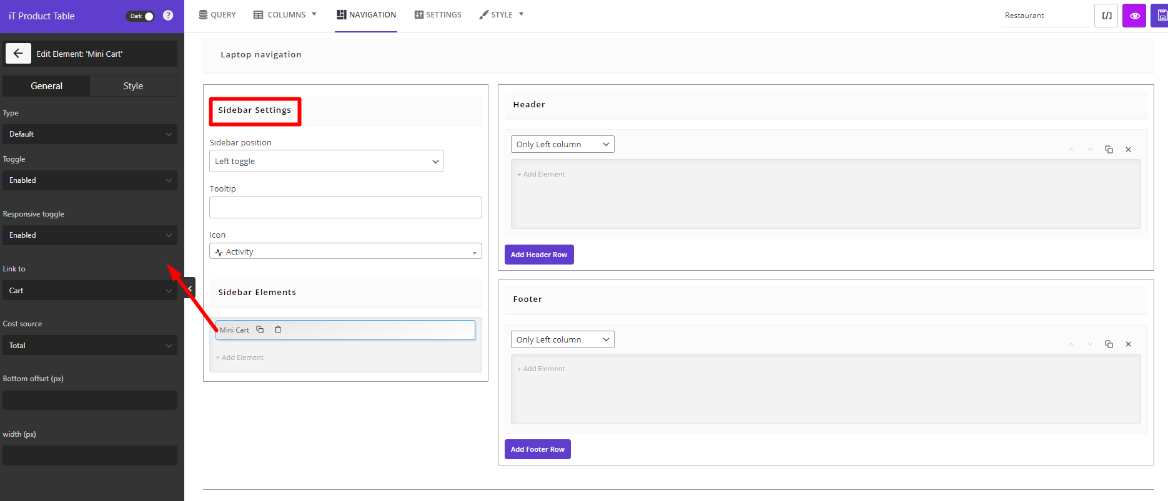Click Add Header Row button
This screenshot has height=501, width=1168.
point(539,255)
